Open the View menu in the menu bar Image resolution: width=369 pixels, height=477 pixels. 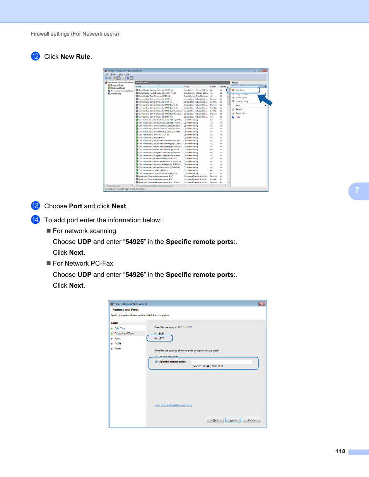(x=121, y=74)
